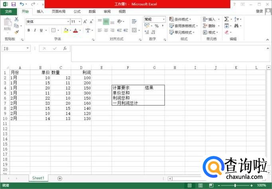
Task: Expand the Name Box dropdown arrow
Action: coord(28,48)
